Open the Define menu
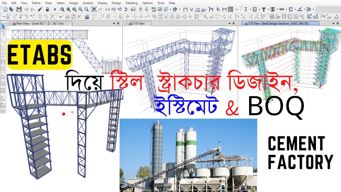The height and width of the screenshot is (192, 341). pyautogui.click(x=36, y=3)
